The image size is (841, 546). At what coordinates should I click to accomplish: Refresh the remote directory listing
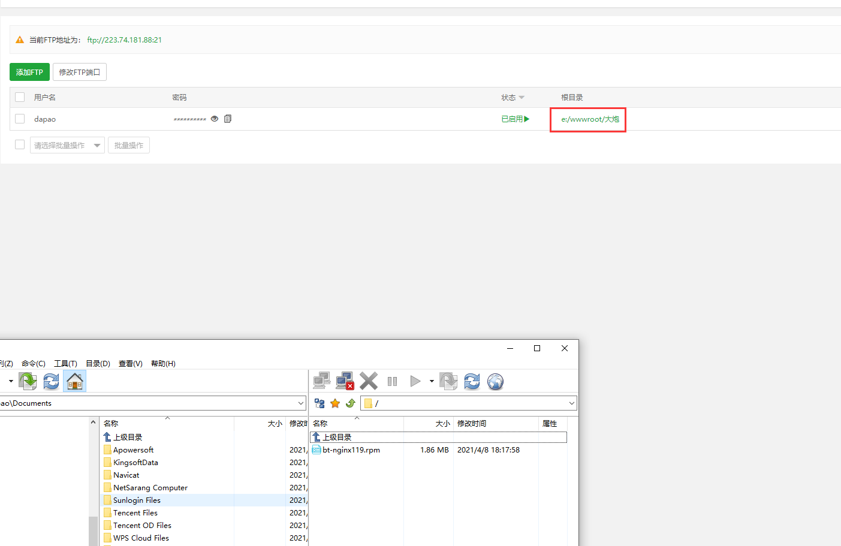tap(472, 381)
